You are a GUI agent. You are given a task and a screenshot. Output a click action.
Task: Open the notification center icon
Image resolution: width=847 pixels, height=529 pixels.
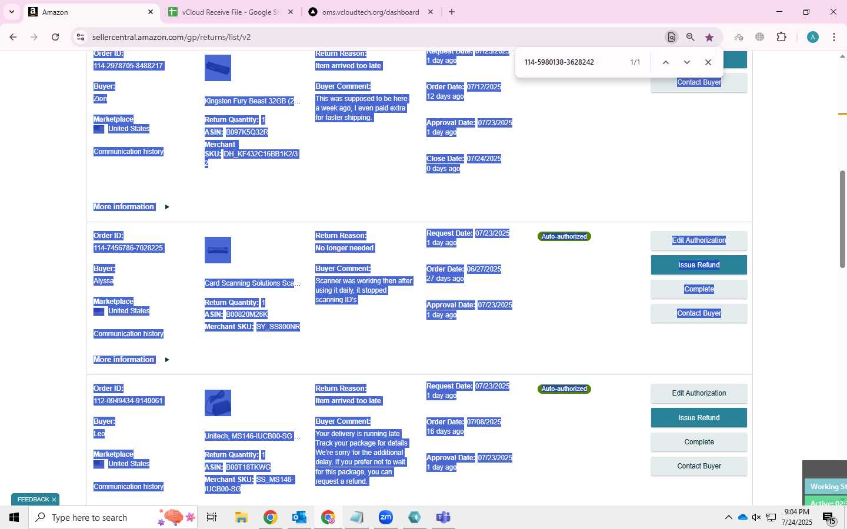(x=829, y=518)
